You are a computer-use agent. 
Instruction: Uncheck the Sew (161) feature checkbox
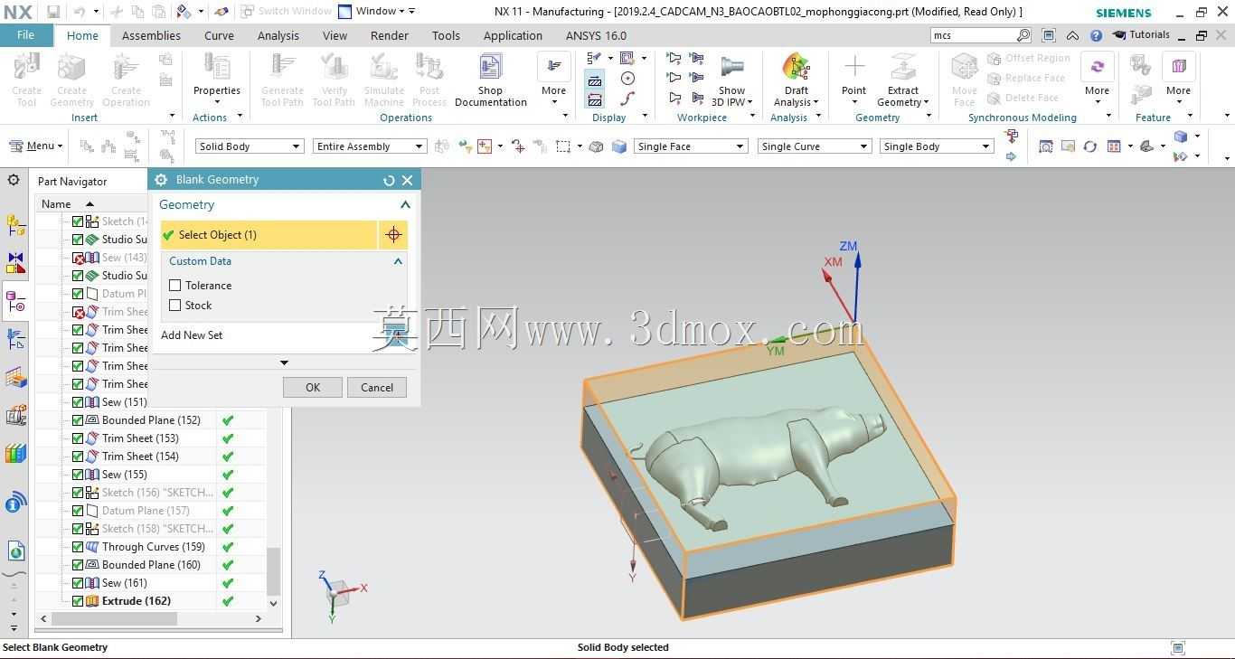[78, 583]
